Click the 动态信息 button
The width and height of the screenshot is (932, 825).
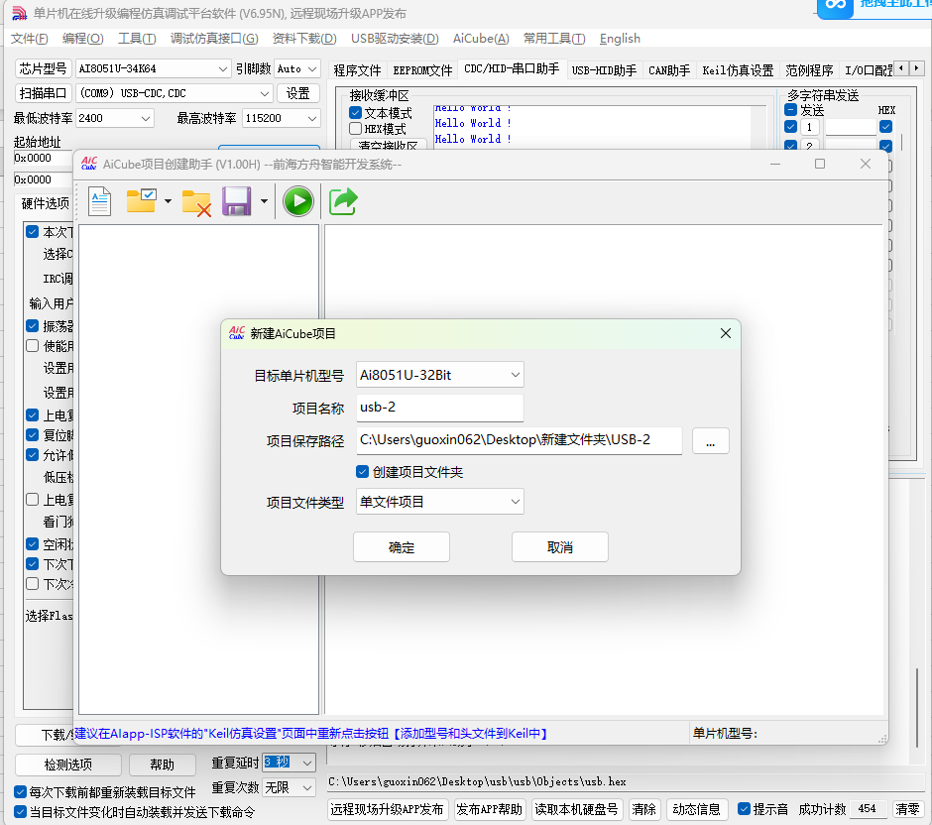(696, 809)
